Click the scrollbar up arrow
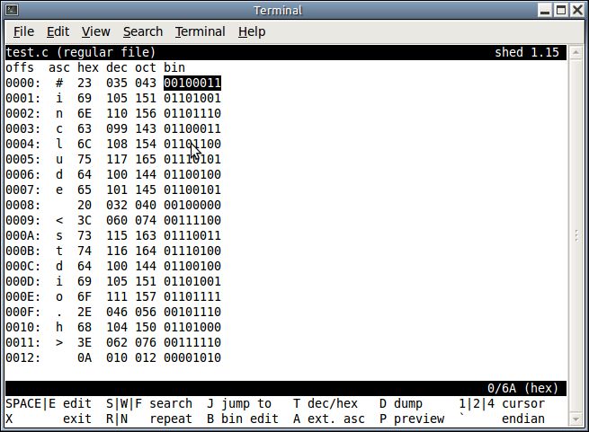The width and height of the screenshot is (589, 432). click(x=576, y=53)
